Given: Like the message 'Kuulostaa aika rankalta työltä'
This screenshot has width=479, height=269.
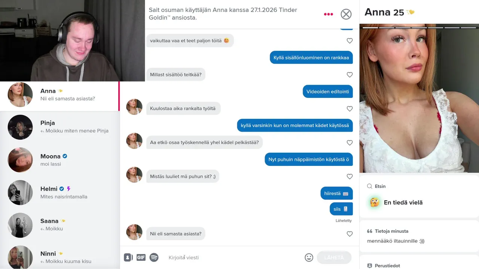Looking at the screenshot, I should 350,109.
